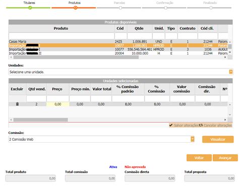The height and width of the screenshot is (187, 239).
Task: Click products table scroll up arrow
Action: (230, 42)
